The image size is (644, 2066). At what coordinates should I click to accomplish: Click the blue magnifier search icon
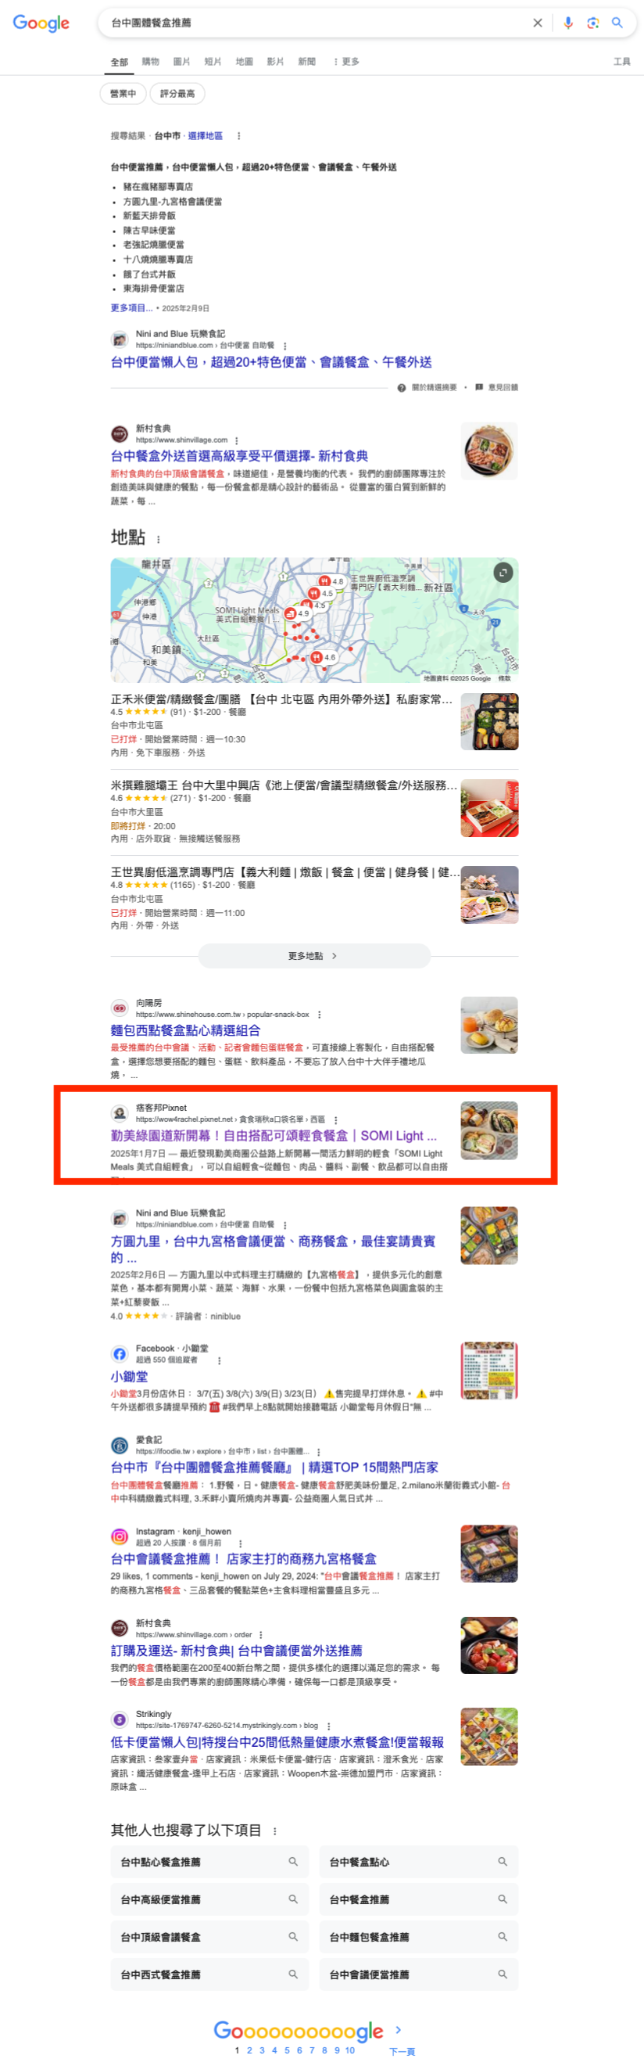617,23
